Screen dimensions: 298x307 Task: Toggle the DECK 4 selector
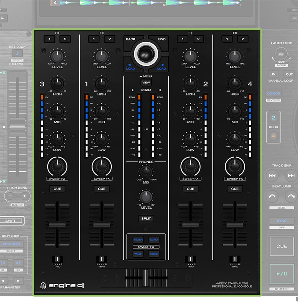[274, 136]
